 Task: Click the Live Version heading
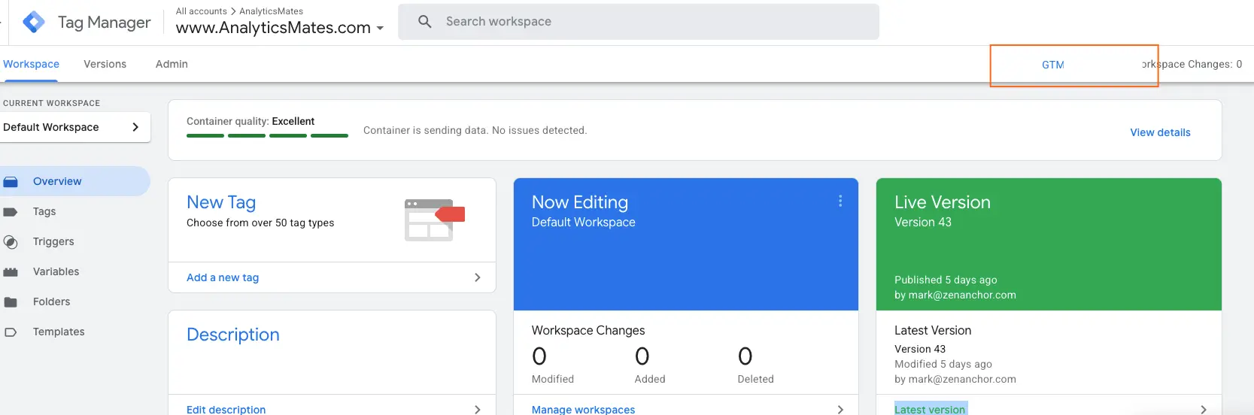coord(942,202)
